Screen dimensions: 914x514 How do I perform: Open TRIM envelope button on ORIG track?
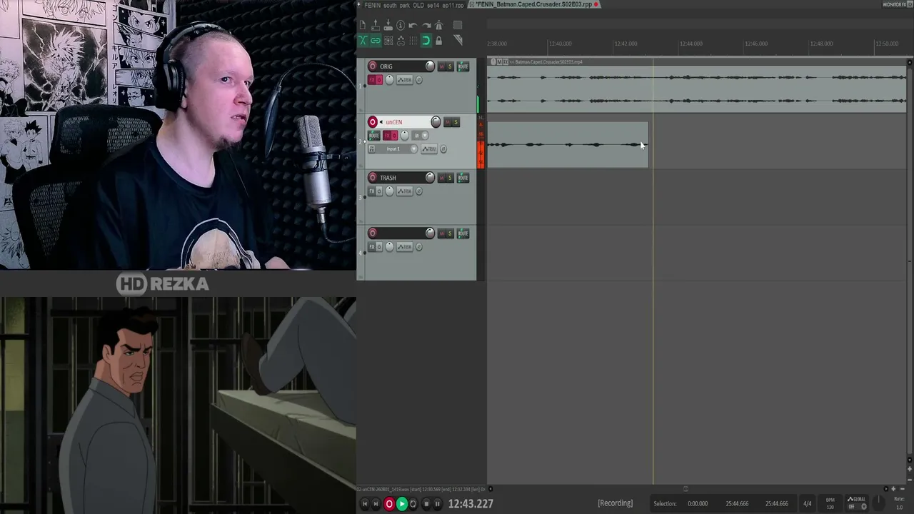406,79
